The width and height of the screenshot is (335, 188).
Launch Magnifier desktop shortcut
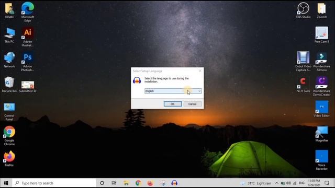(x=321, y=134)
